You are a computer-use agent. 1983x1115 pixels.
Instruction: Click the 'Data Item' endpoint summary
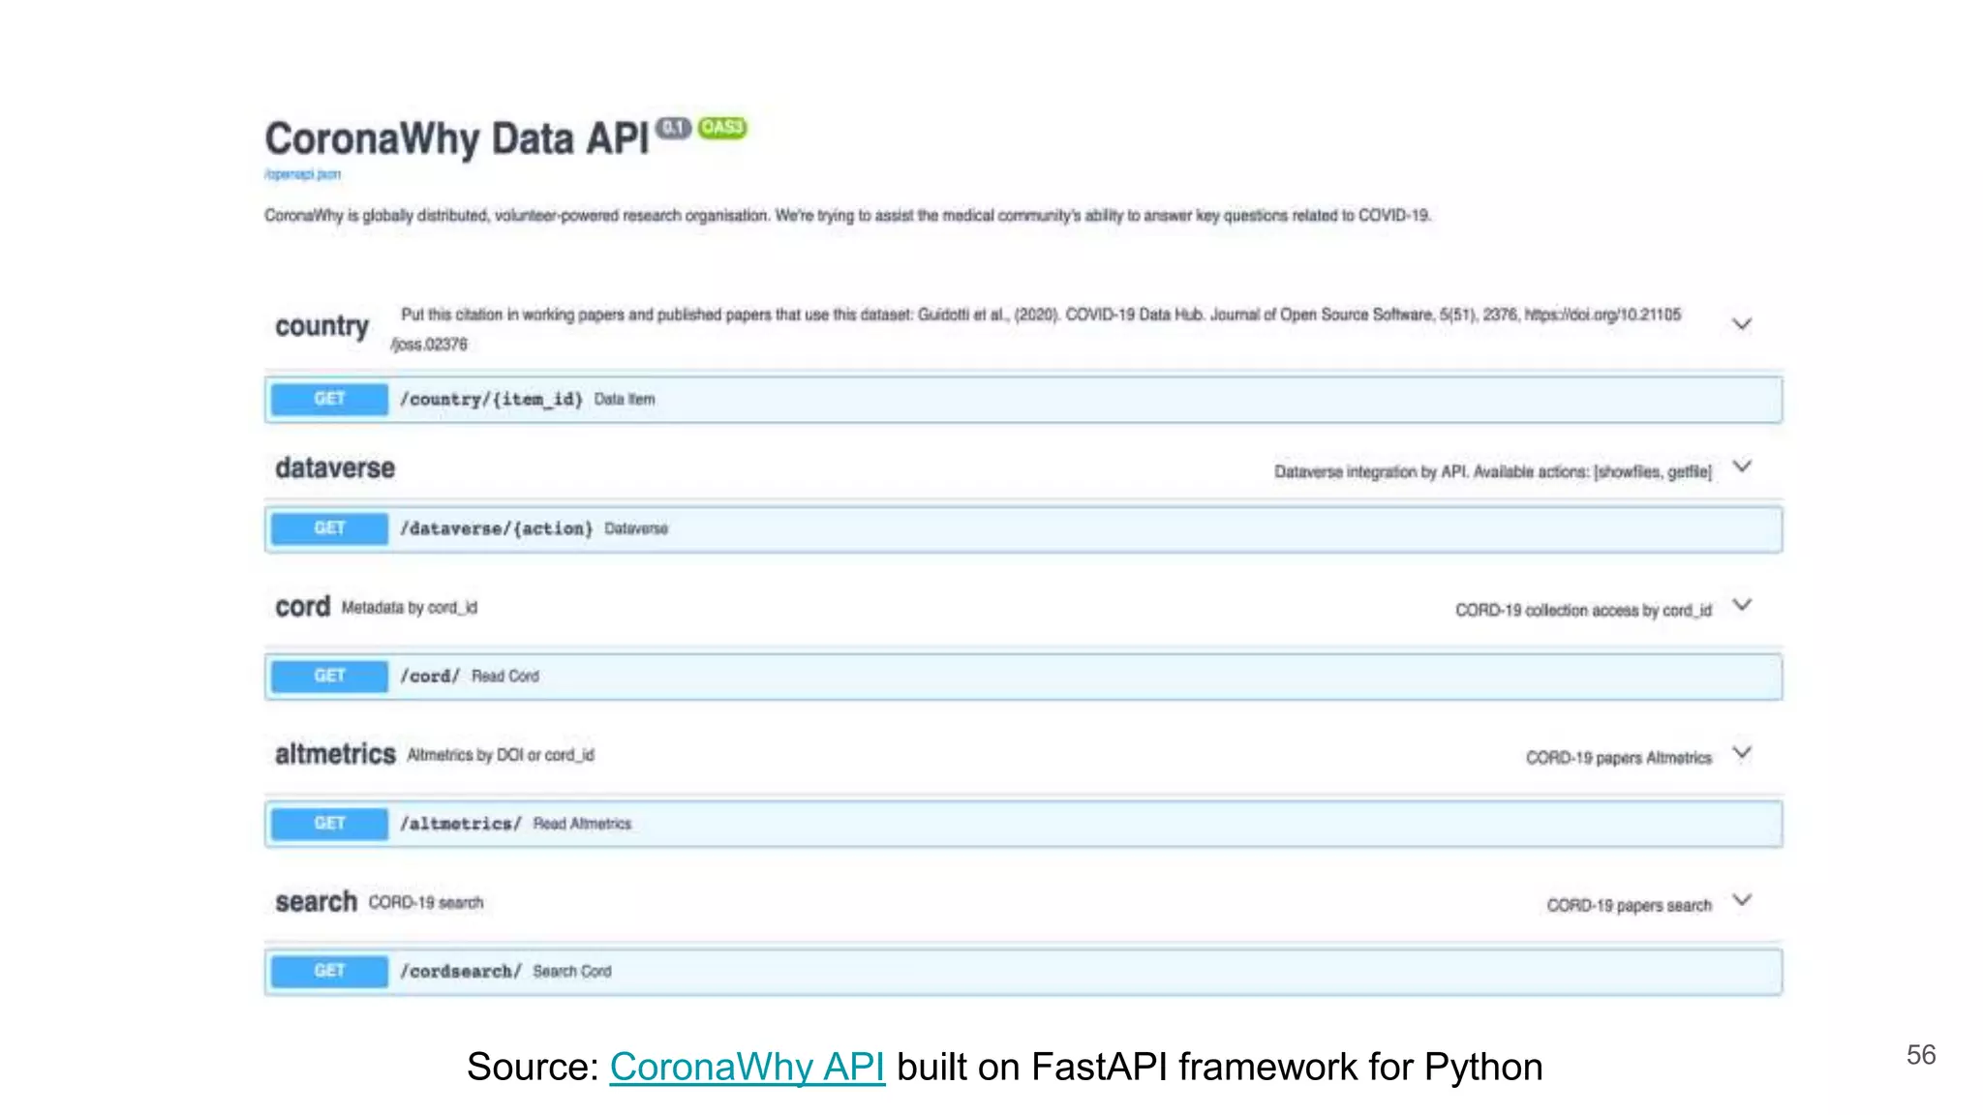click(x=625, y=400)
